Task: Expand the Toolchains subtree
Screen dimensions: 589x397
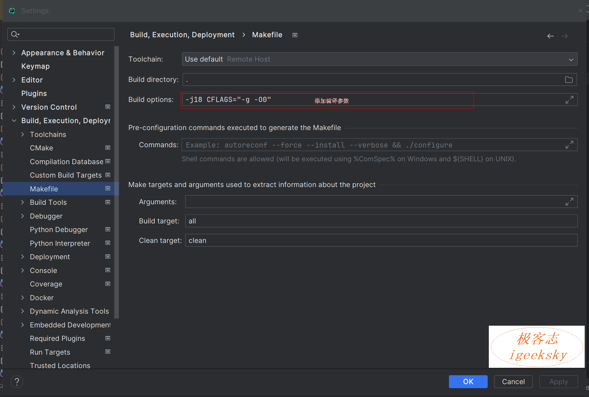Action: [x=23, y=134]
